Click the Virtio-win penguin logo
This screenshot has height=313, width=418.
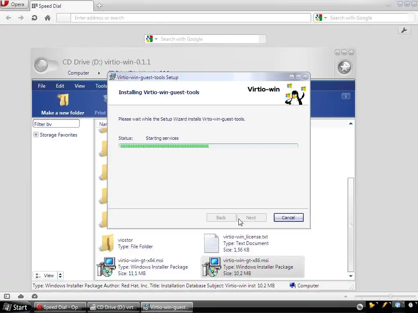click(x=295, y=94)
